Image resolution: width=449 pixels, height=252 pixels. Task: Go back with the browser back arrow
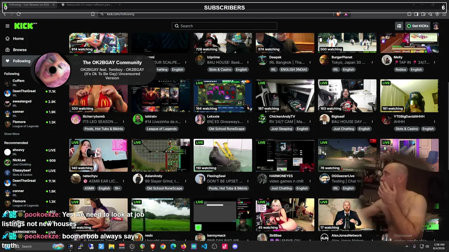tap(5, 14)
